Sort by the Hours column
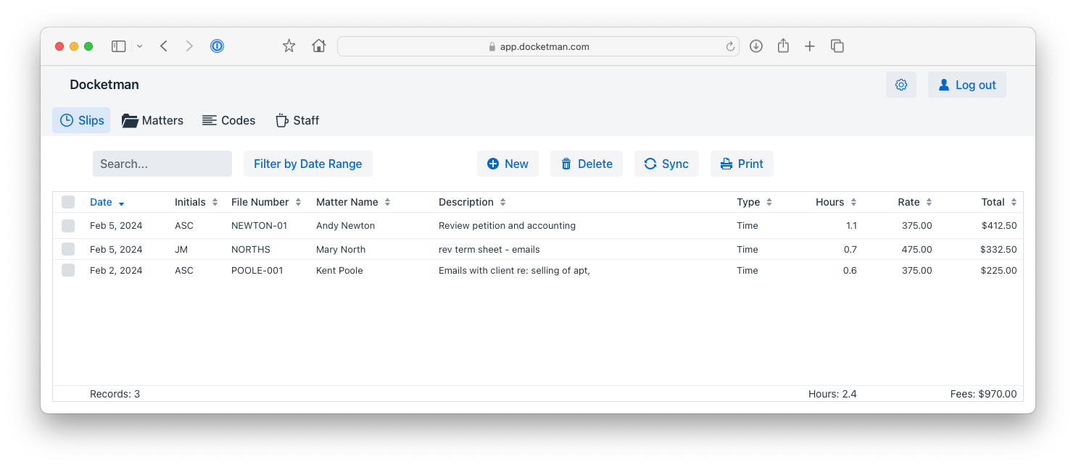This screenshot has height=467, width=1076. coord(836,202)
